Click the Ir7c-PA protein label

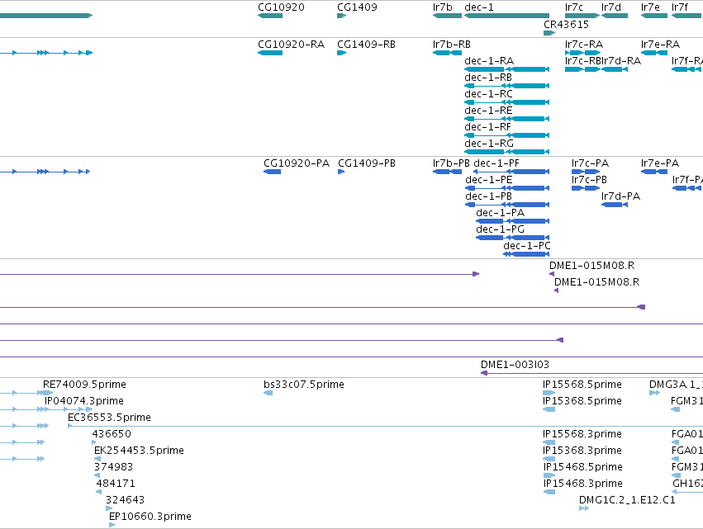(x=590, y=163)
